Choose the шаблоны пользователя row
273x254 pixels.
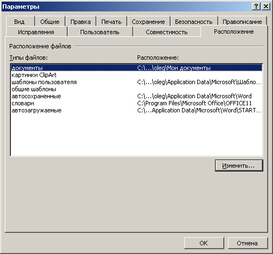[x=136, y=82]
